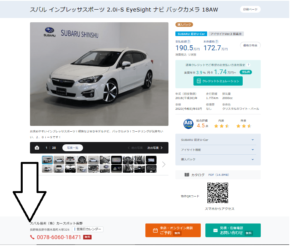Screen dimensions: 295x246
Task: Click the 1.7万Km mileage value
Action: (212, 98)
